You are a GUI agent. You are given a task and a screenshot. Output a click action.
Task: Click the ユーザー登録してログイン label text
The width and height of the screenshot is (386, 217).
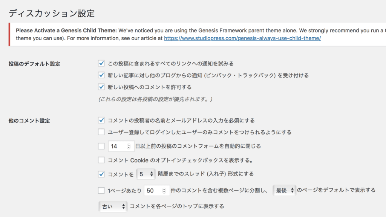[x=199, y=132]
